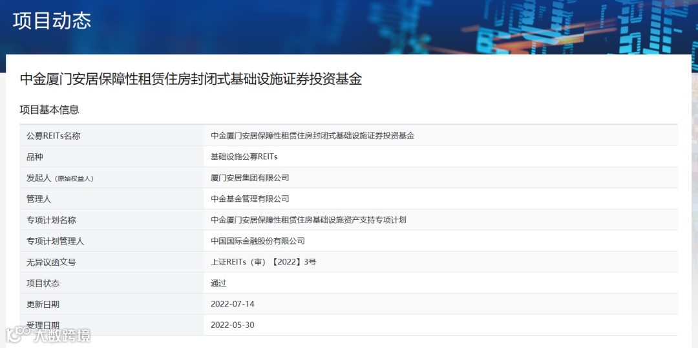Select the 基础设施公募REITs value
The width and height of the screenshot is (698, 348).
point(244,157)
